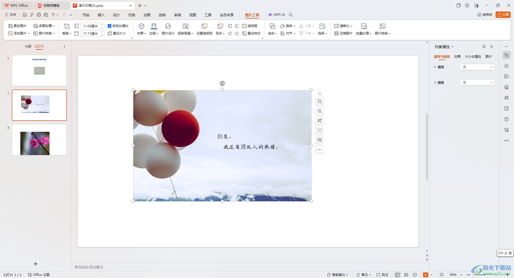The image size is (514, 278).
Task: Collapse the slide panel with chevron
Action: tap(65, 47)
